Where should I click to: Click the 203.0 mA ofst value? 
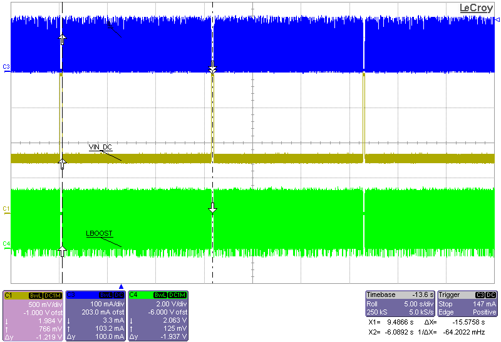[x=103, y=312]
